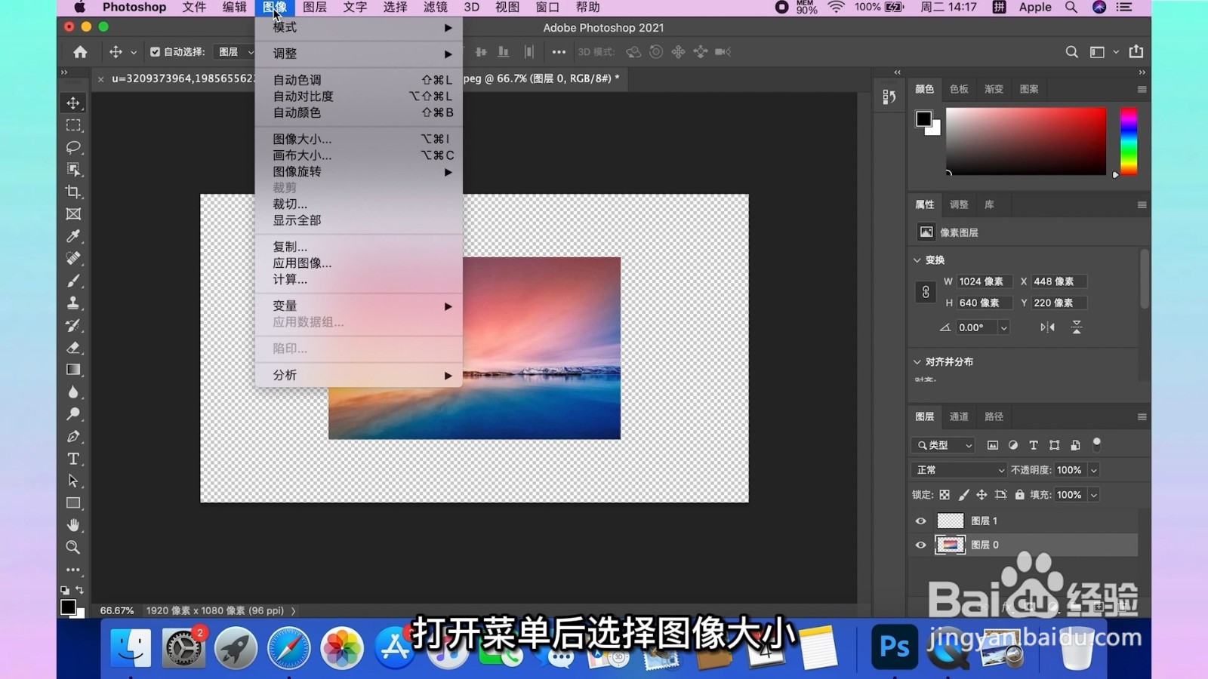Select the Lasso tool
This screenshot has width=1208, height=679.
point(72,148)
